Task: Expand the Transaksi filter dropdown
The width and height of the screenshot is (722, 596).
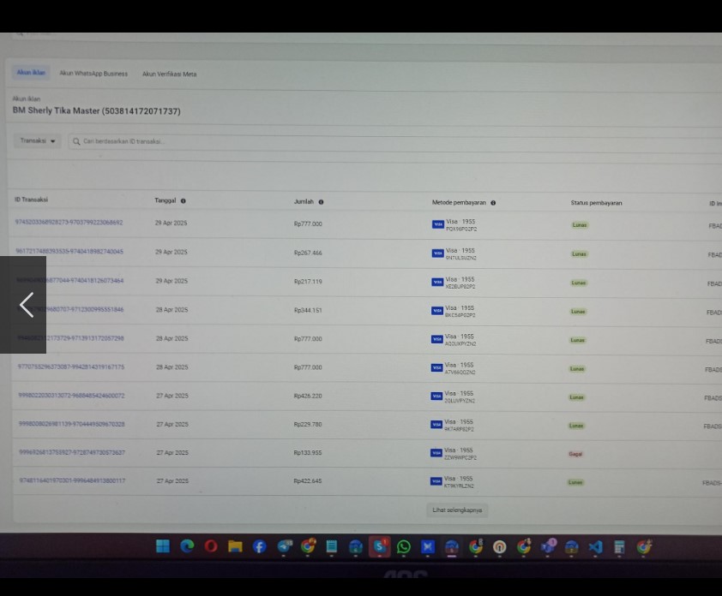Action: click(38, 141)
